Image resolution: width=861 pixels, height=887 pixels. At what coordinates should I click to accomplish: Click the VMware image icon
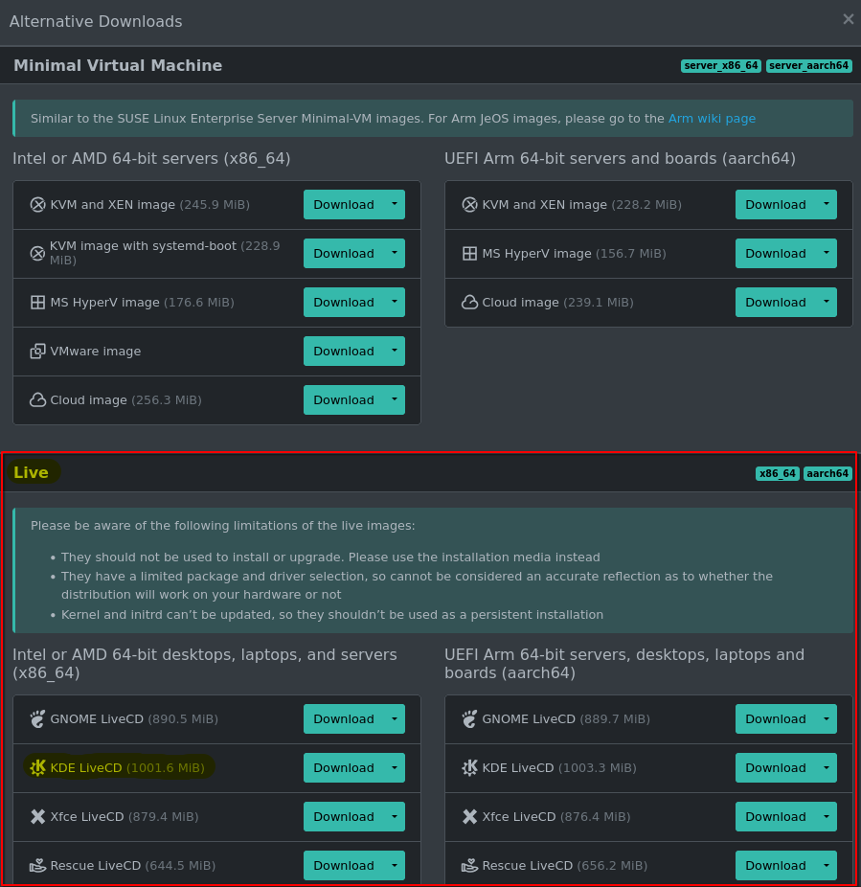point(37,352)
